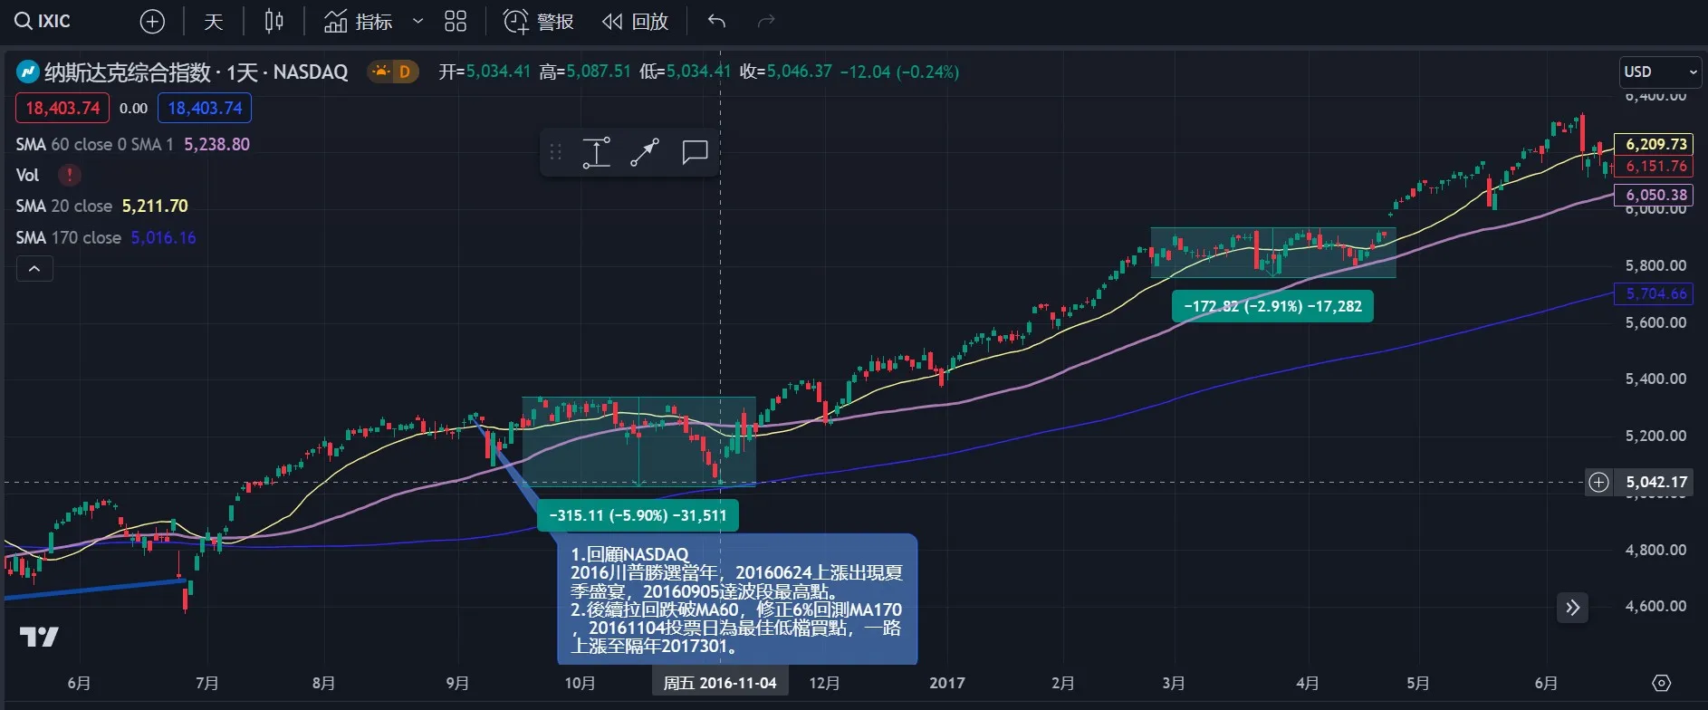This screenshot has height=710, width=1708.
Task: Select the SMA 170 close indicator legend
Action: point(68,237)
